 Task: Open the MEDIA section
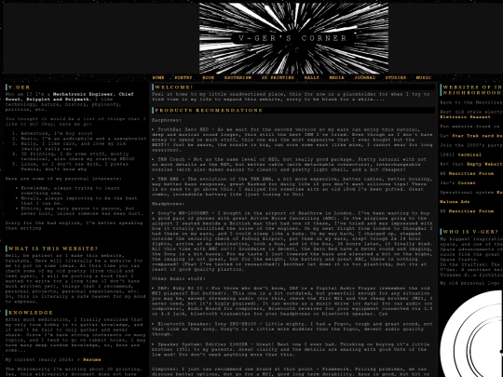tap(336, 77)
